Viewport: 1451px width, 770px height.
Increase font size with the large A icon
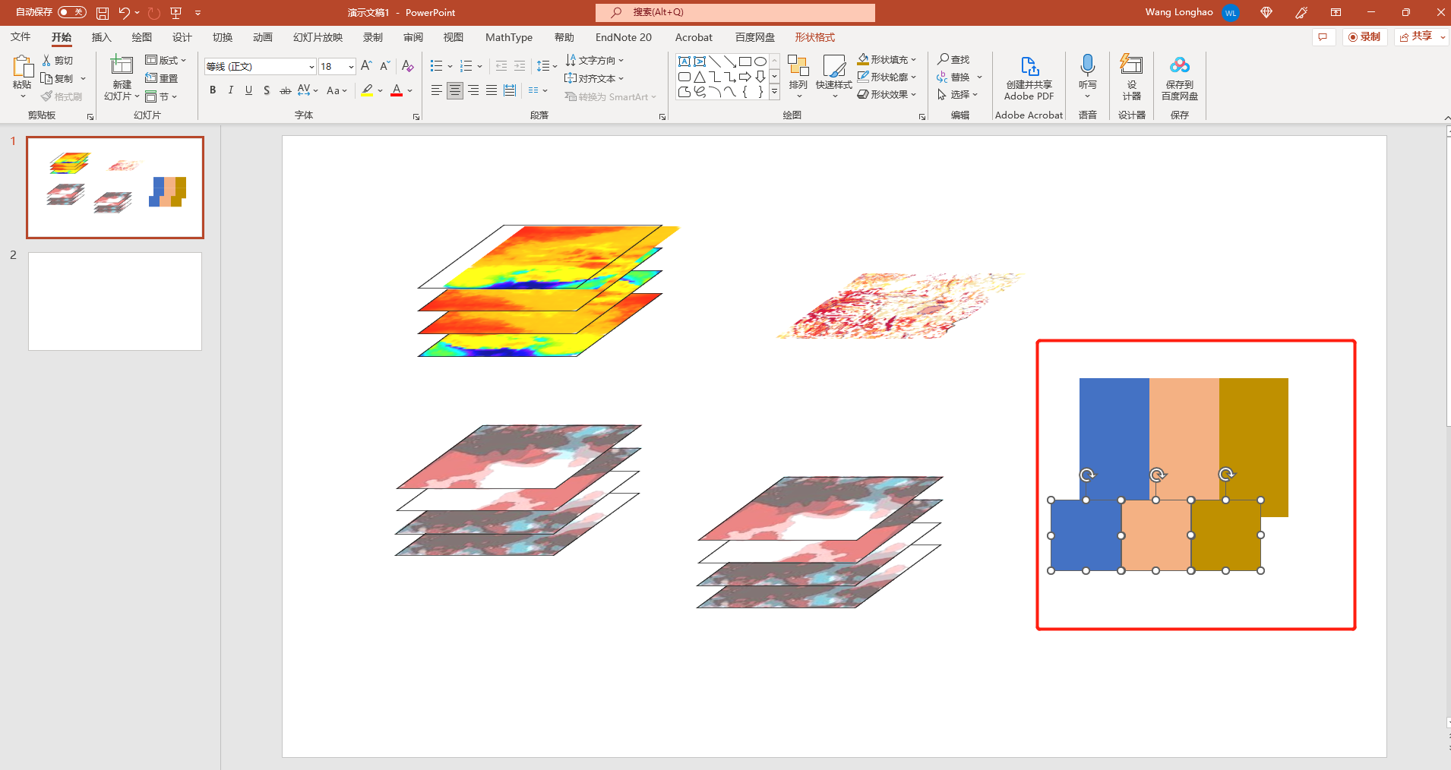pyautogui.click(x=367, y=66)
